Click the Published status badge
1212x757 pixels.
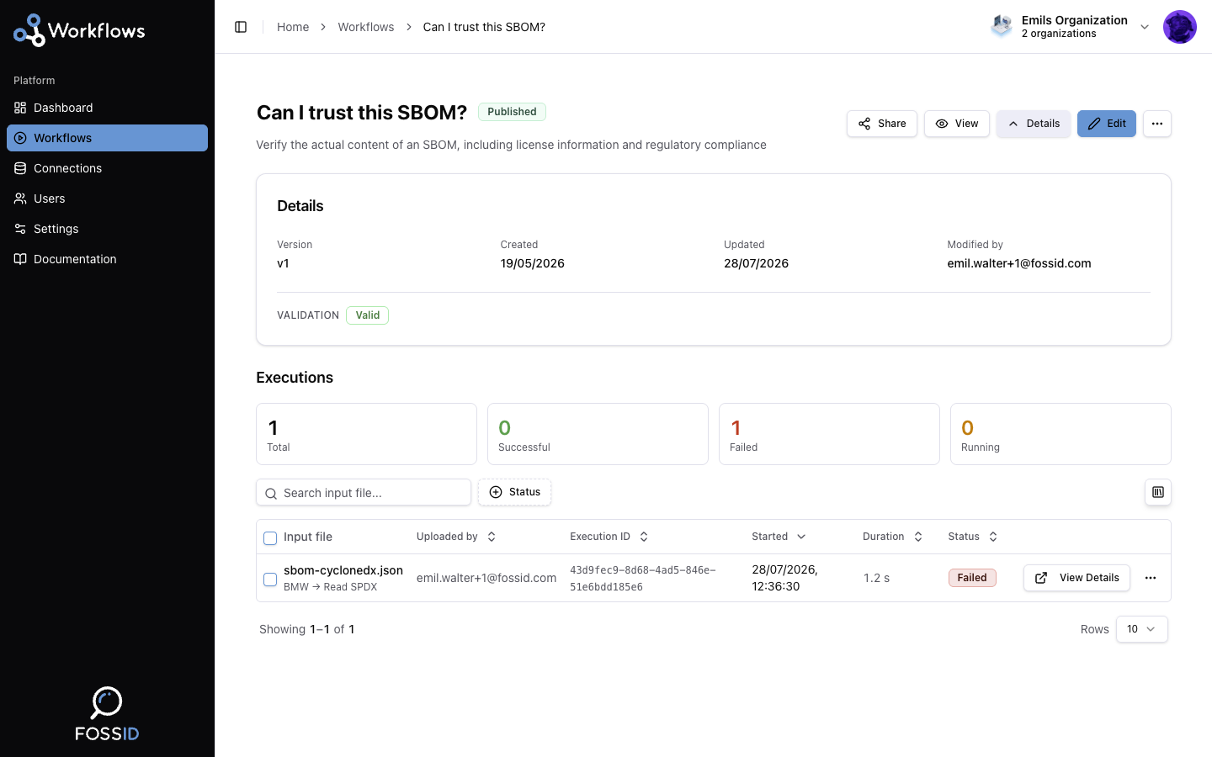tap(512, 112)
